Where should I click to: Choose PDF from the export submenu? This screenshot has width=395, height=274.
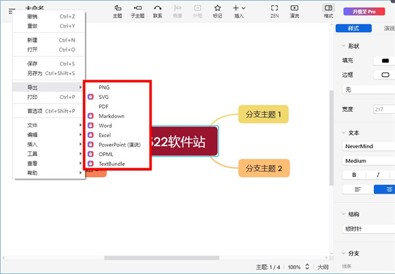[x=103, y=106]
